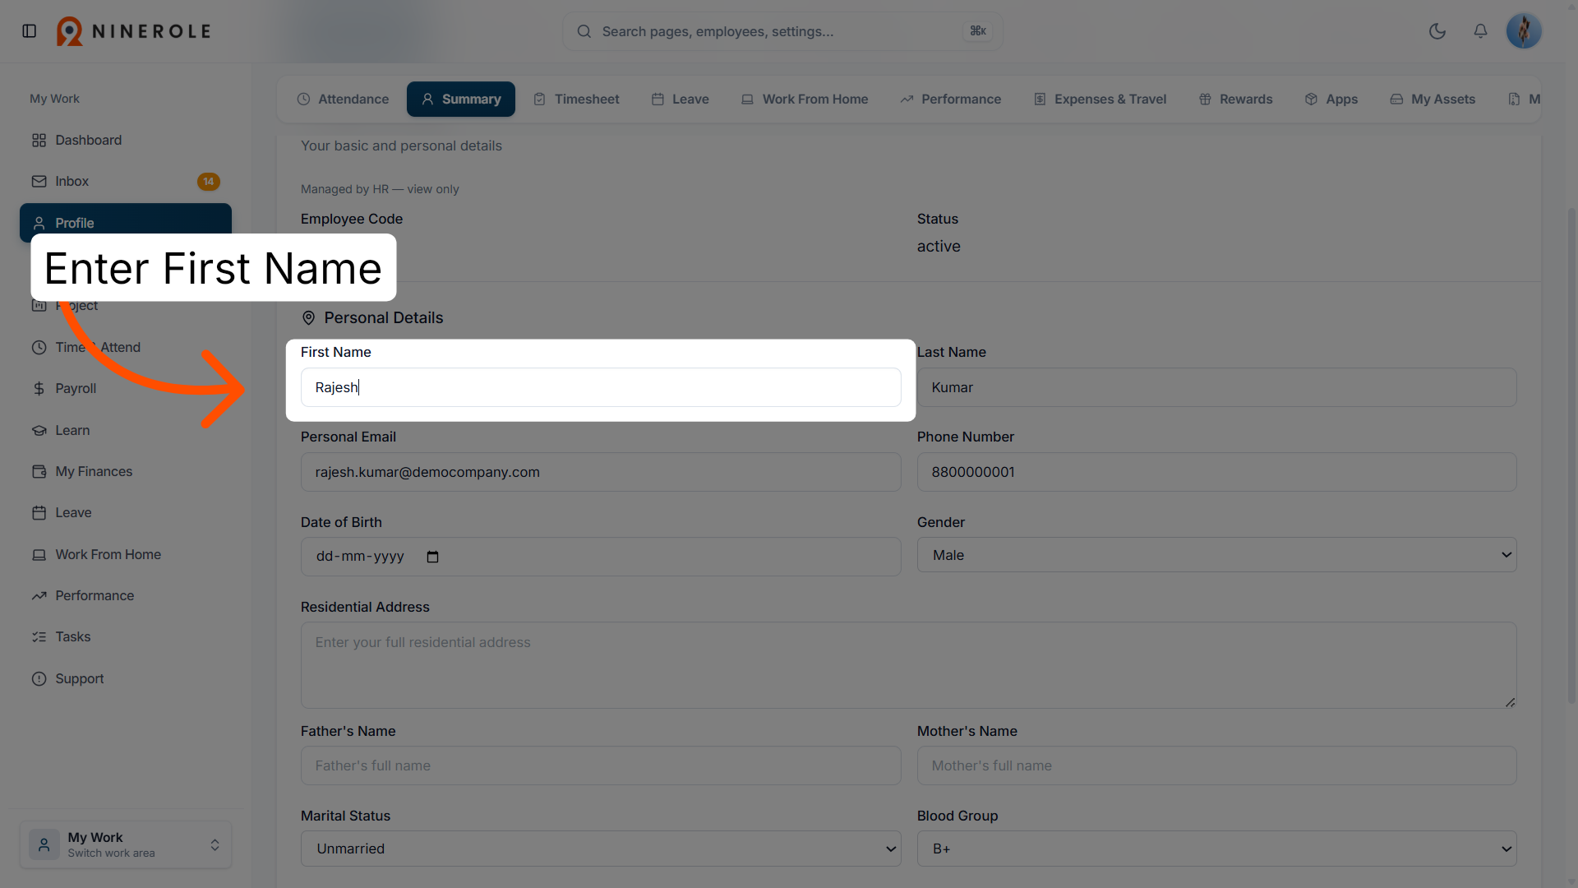Viewport: 1578px width, 888px height.
Task: Click the Father's Name field
Action: pos(601,766)
